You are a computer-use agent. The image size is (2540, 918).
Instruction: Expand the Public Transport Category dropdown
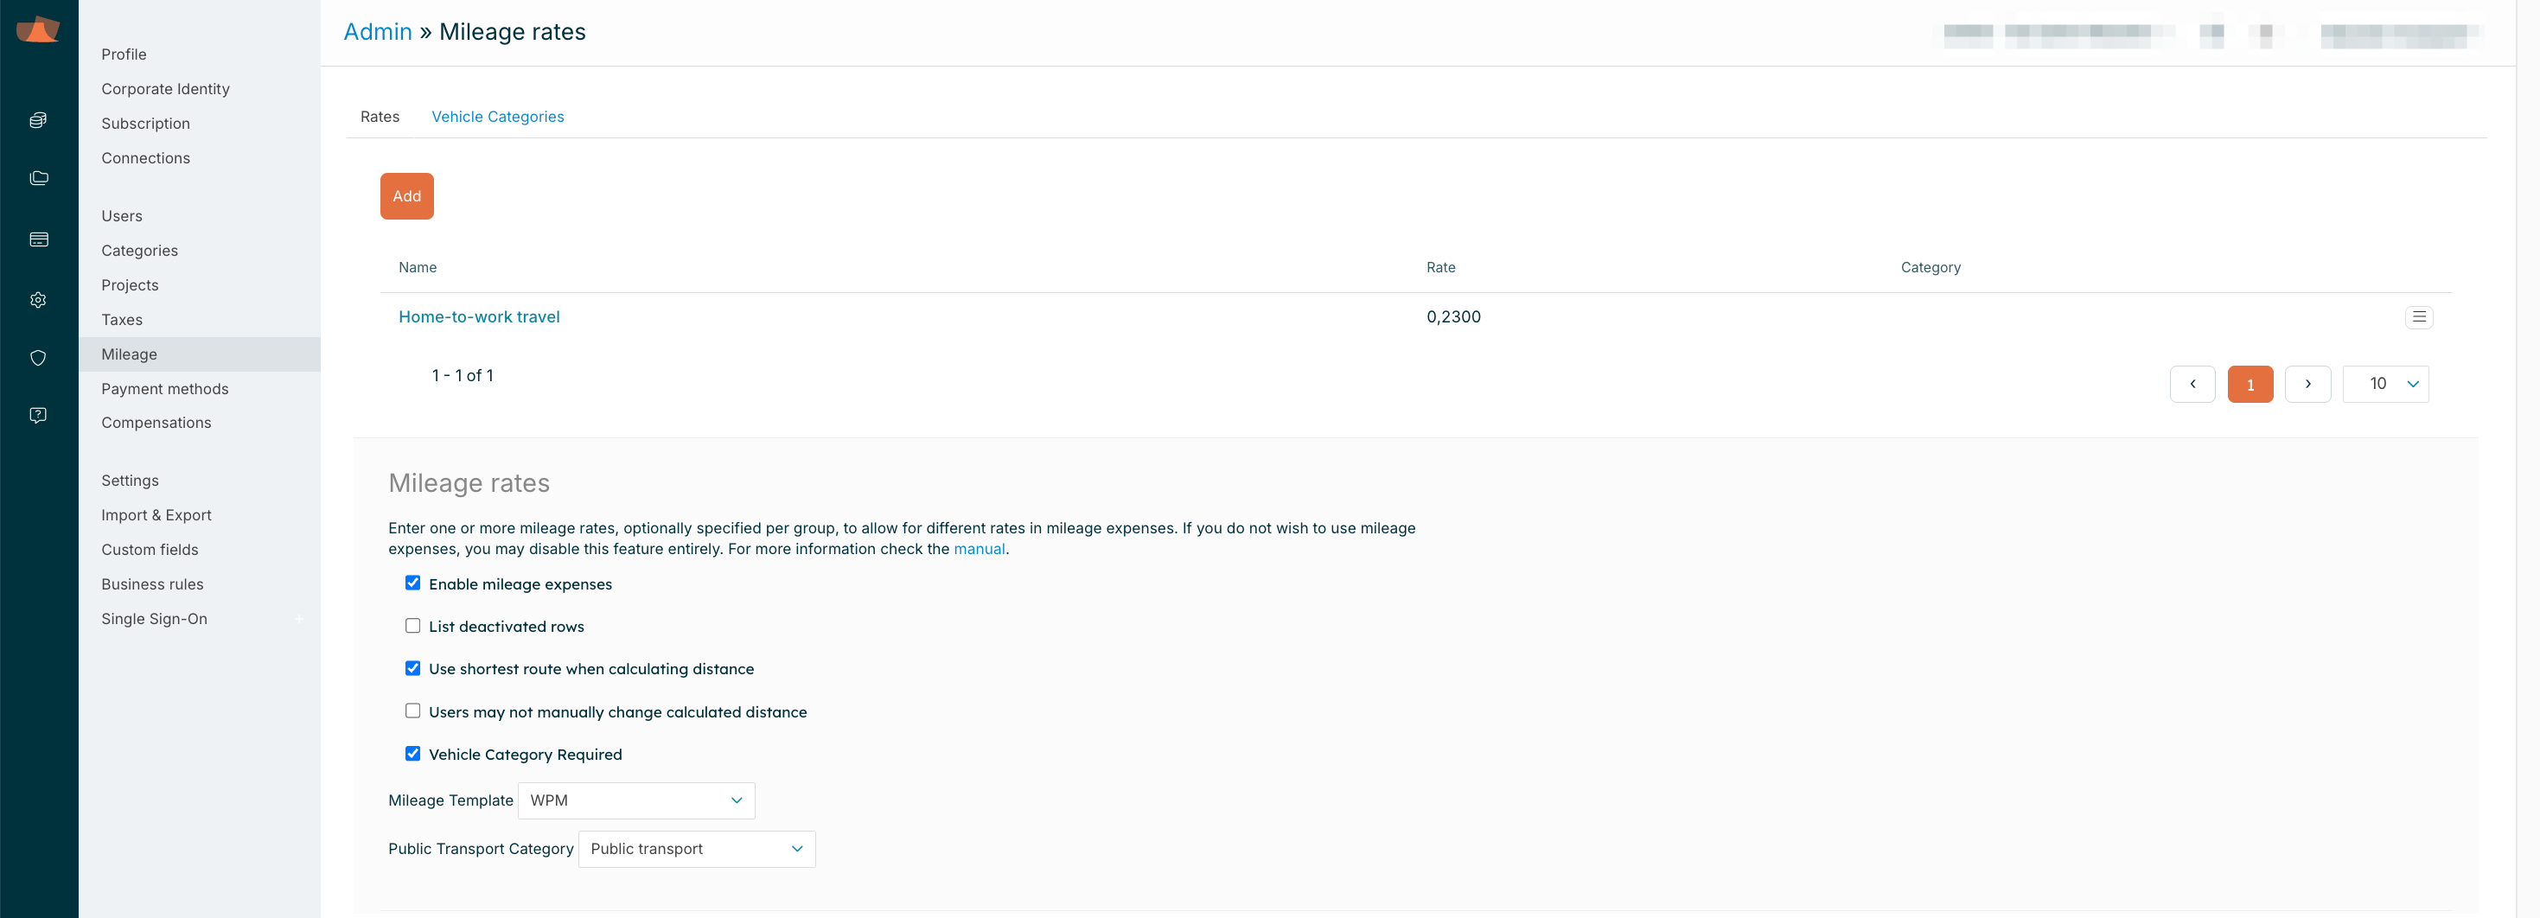point(696,849)
